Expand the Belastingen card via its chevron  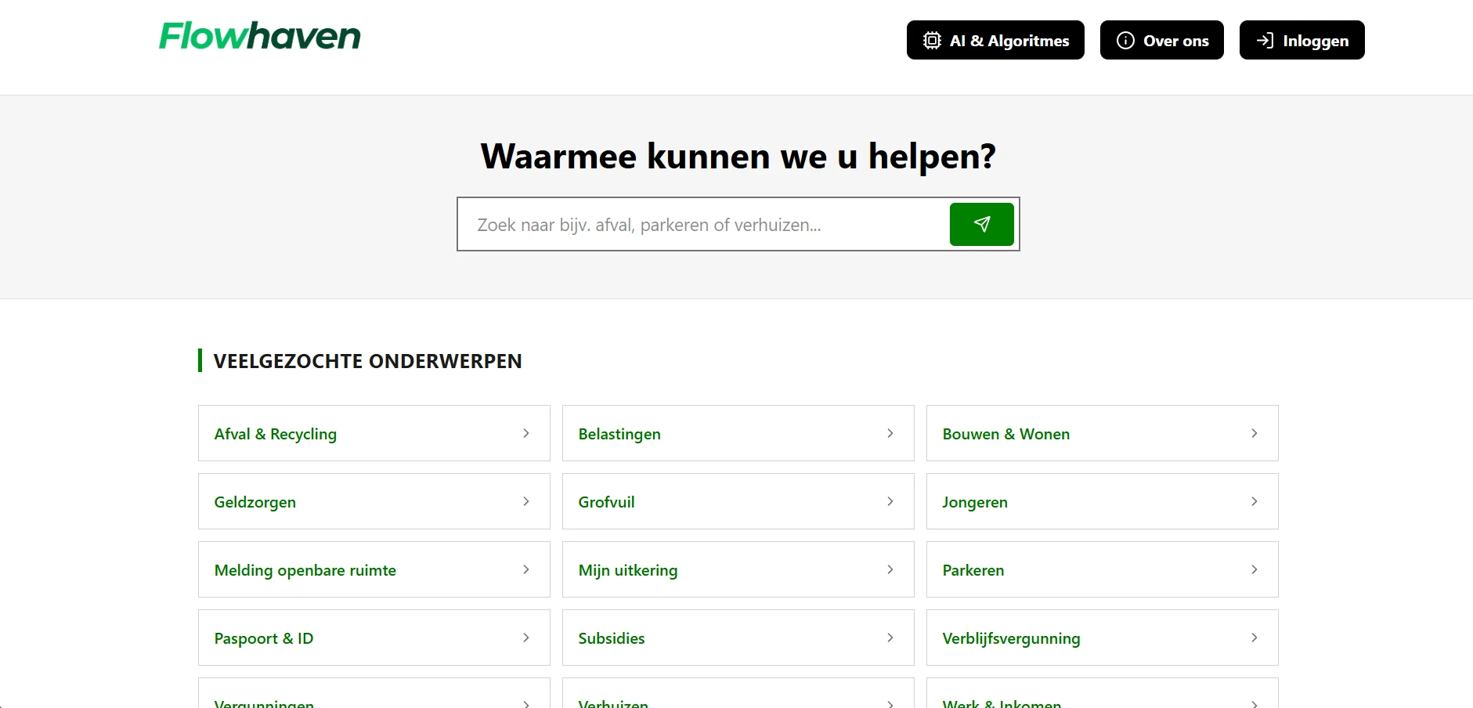(x=890, y=433)
